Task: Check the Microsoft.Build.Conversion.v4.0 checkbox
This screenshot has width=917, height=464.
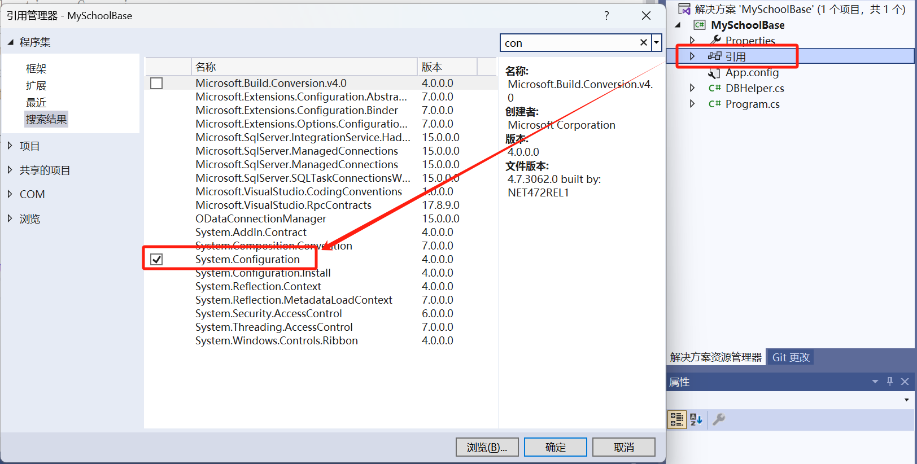Action: [x=156, y=84]
